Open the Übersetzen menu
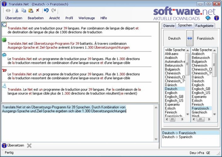This screenshot has width=222, height=157. tap(14, 18)
